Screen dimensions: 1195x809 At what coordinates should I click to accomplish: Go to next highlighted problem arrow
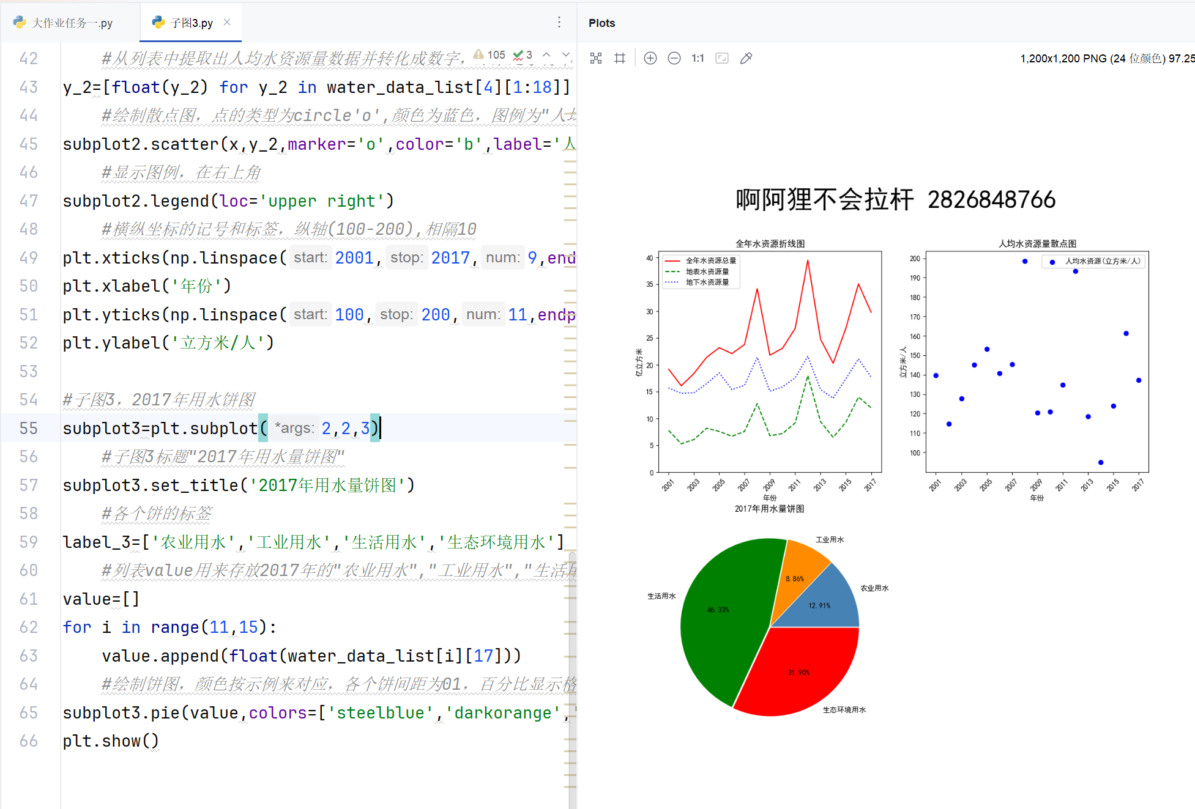[x=566, y=55]
